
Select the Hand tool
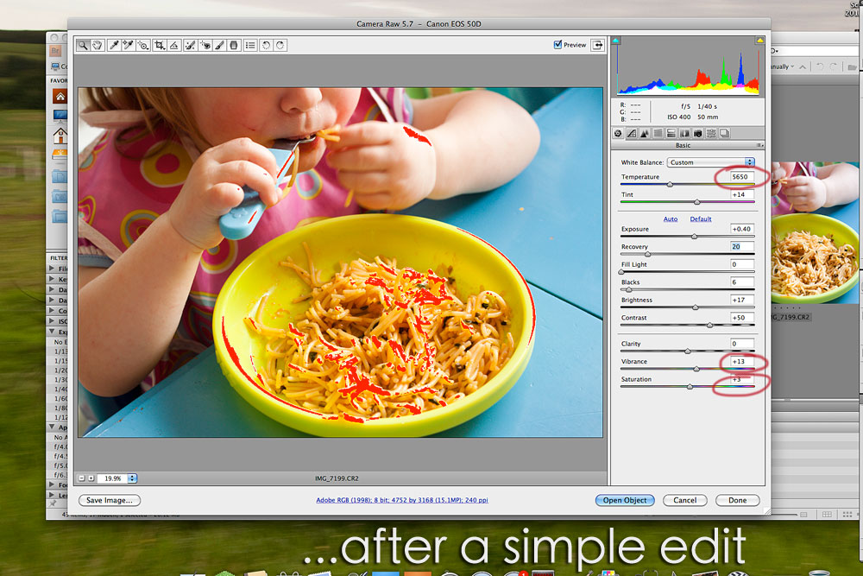(x=98, y=45)
